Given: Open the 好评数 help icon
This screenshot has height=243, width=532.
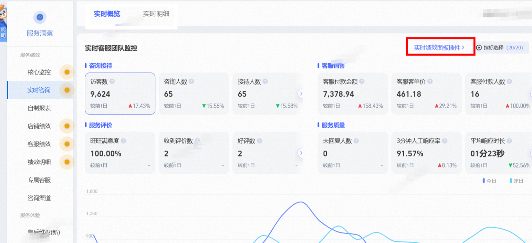Looking at the screenshot, I should pyautogui.click(x=259, y=141).
